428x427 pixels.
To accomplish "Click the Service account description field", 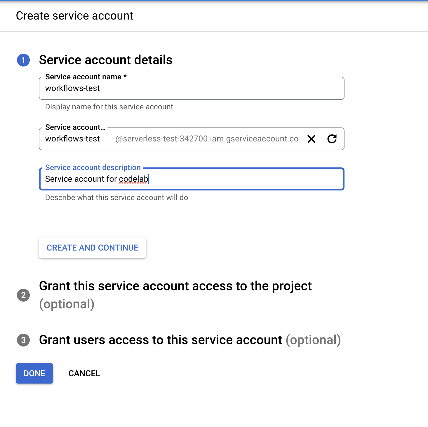I will coord(191,179).
